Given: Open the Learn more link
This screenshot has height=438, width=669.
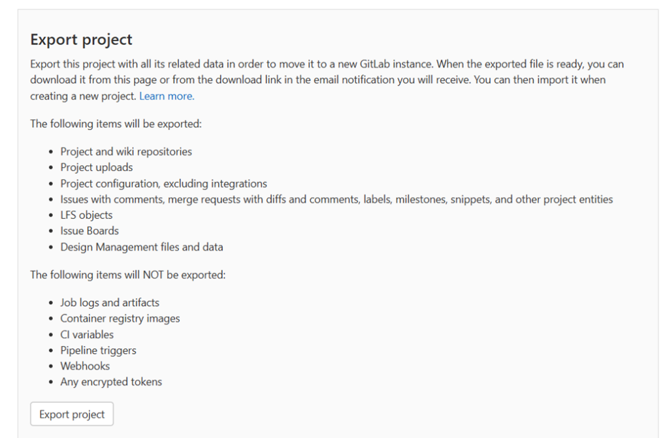Looking at the screenshot, I should coord(167,96).
